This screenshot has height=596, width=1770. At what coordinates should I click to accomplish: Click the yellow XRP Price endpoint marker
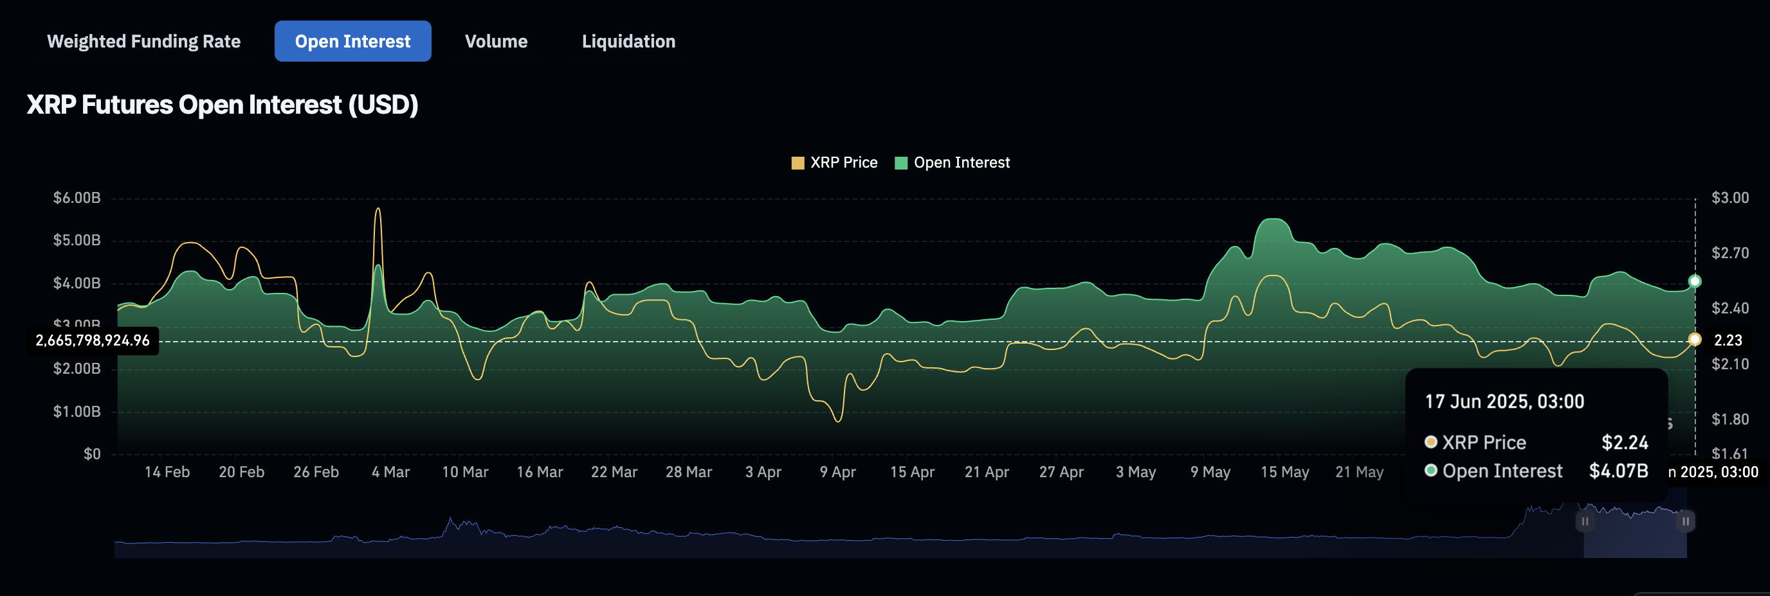tap(1694, 340)
